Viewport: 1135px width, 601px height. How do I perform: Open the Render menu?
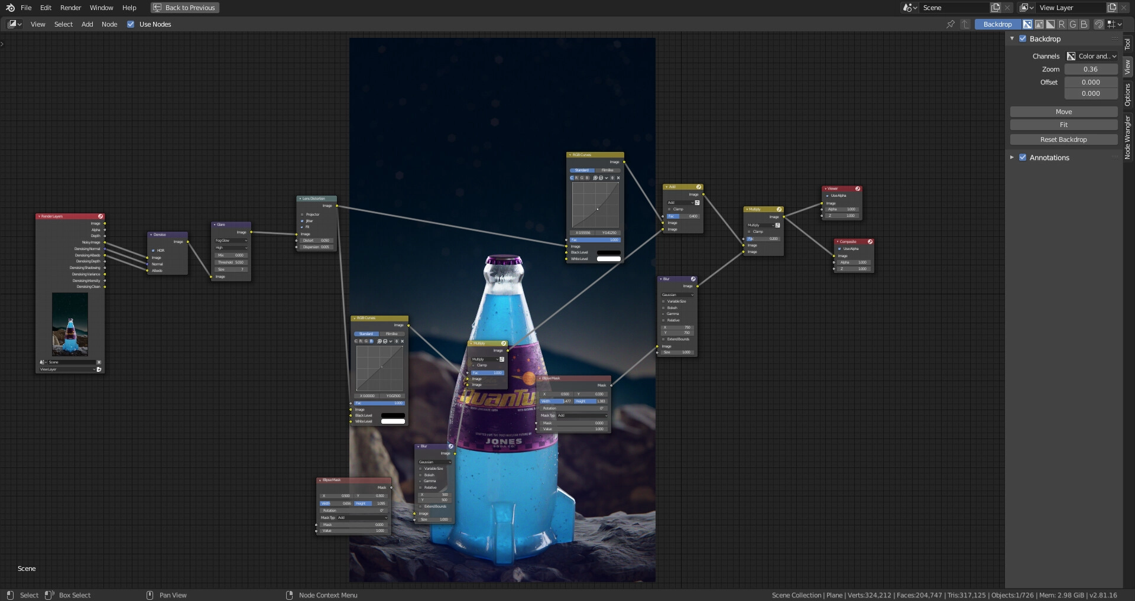(x=70, y=8)
